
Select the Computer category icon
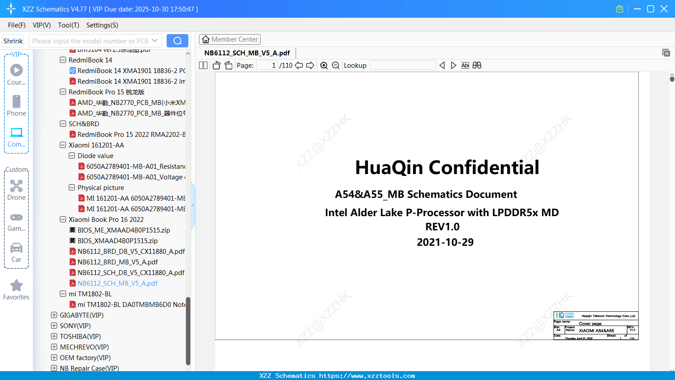click(x=16, y=137)
